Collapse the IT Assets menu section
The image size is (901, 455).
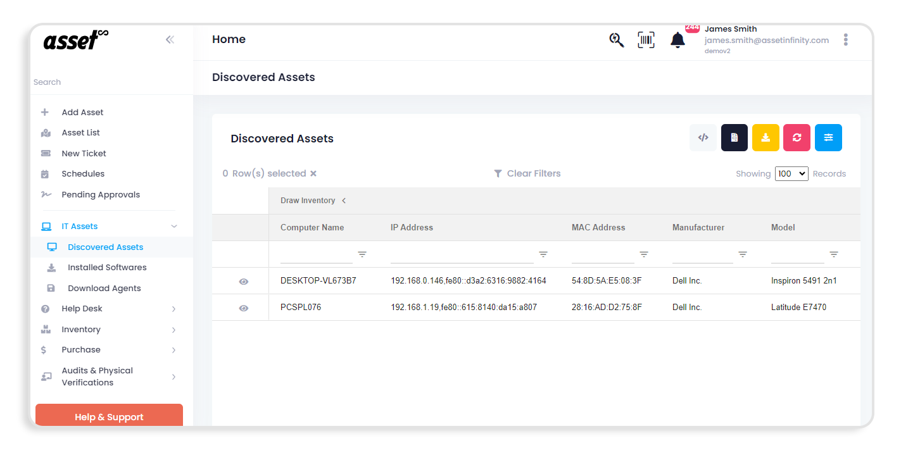coord(173,225)
